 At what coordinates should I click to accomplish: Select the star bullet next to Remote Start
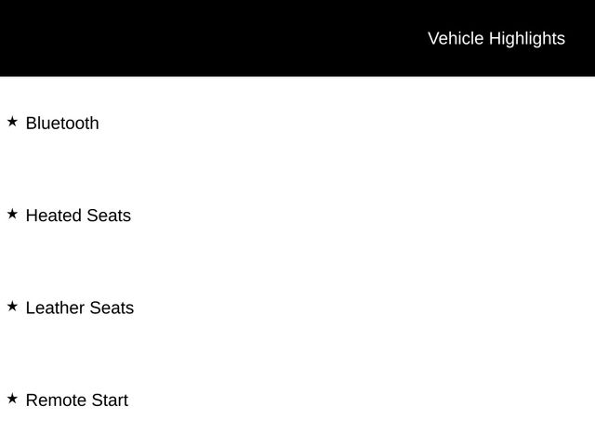tap(12, 399)
